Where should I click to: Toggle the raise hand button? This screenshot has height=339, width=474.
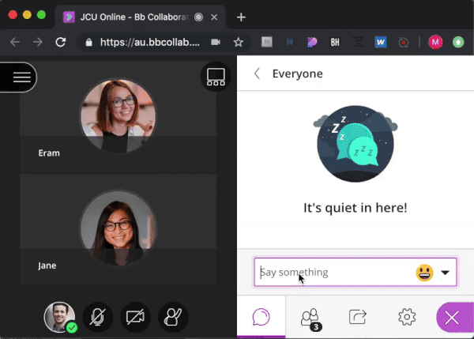click(x=173, y=318)
